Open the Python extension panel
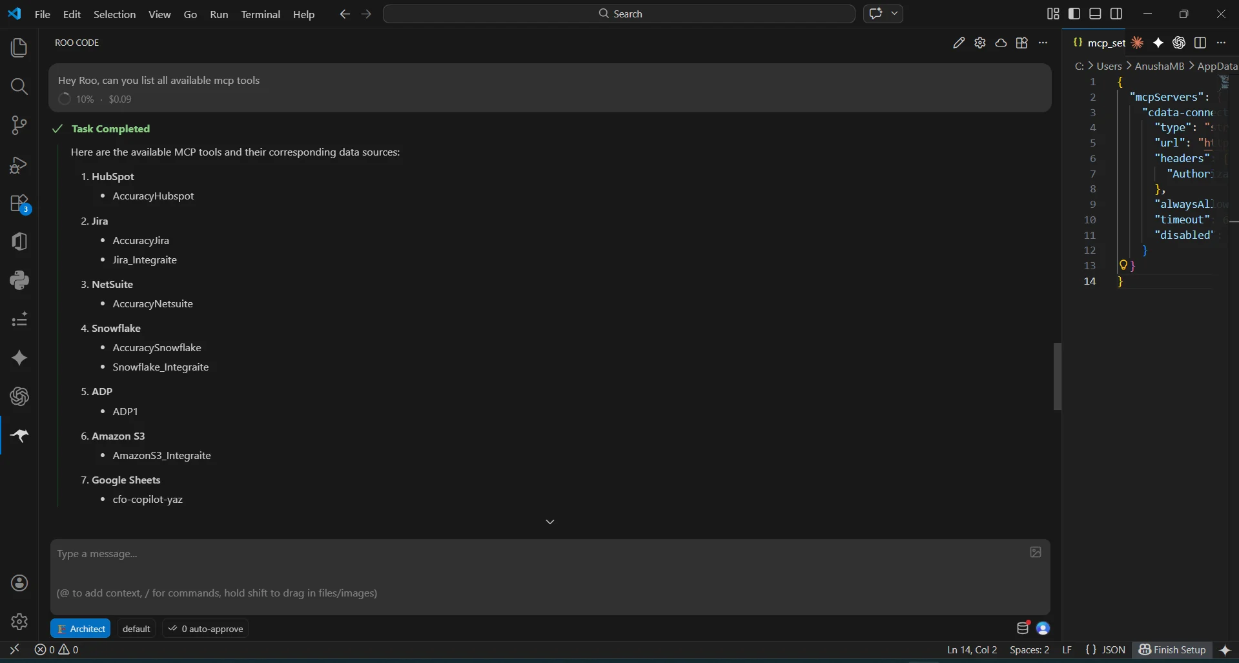Viewport: 1239px width, 663px height. (19, 280)
